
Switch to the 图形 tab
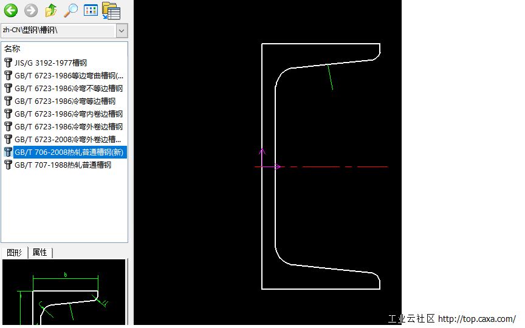coord(14,253)
